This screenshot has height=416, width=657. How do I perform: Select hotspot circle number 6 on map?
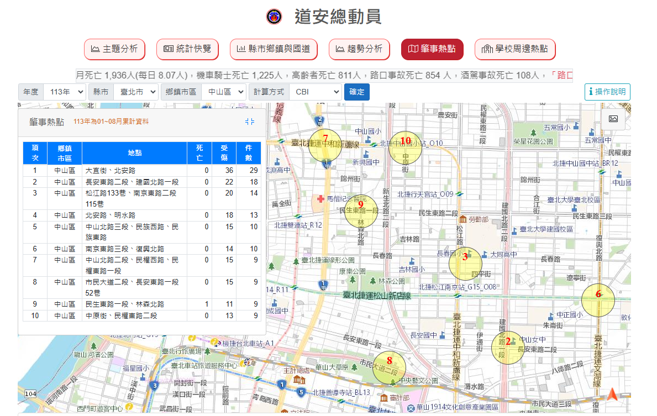point(598,300)
